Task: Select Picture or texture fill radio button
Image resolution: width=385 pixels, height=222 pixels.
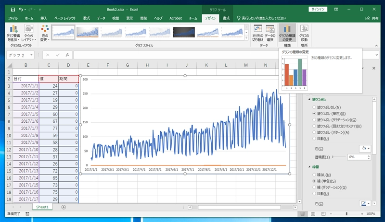Action: coord(314,126)
